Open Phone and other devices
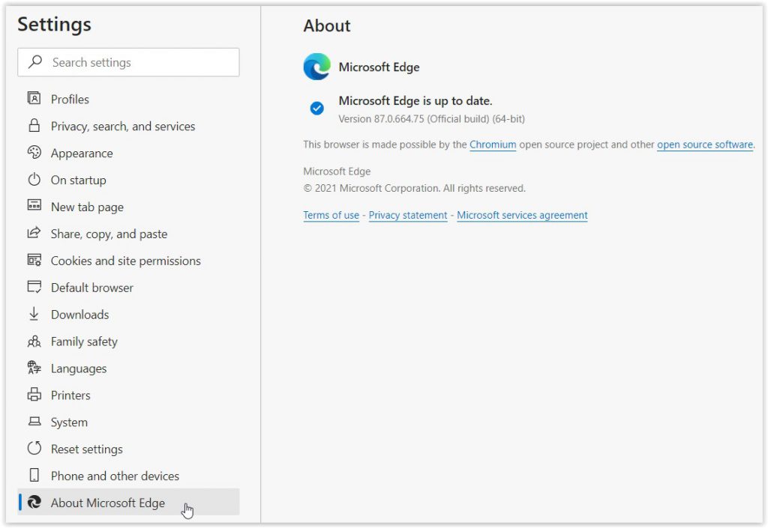Viewport: 768px width, 528px height. pos(128,476)
